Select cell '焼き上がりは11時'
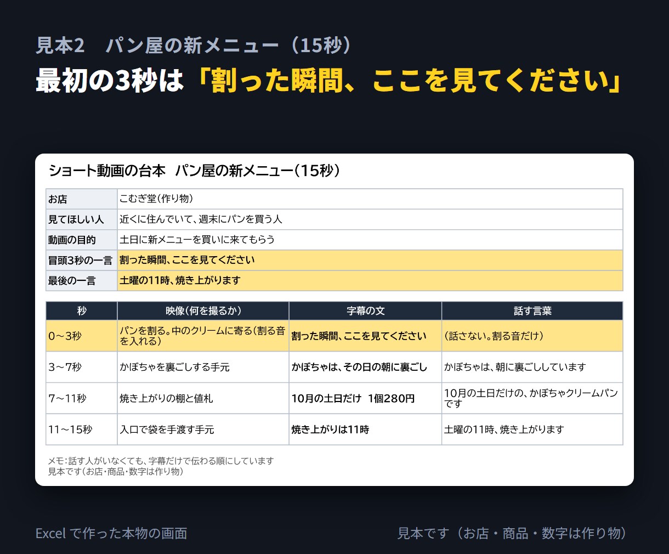Viewport: 669px width, 554px height. click(365, 429)
